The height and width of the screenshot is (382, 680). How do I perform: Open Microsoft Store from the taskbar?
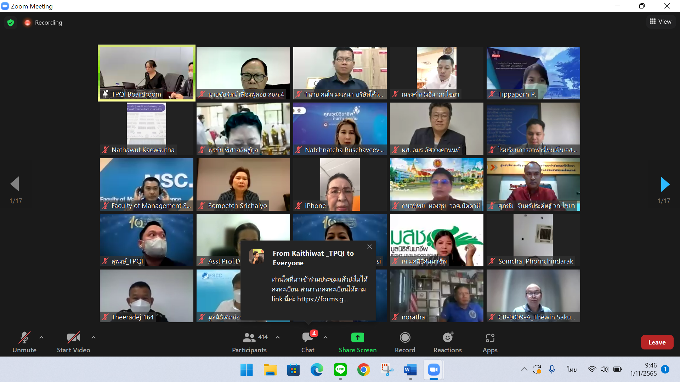[293, 370]
